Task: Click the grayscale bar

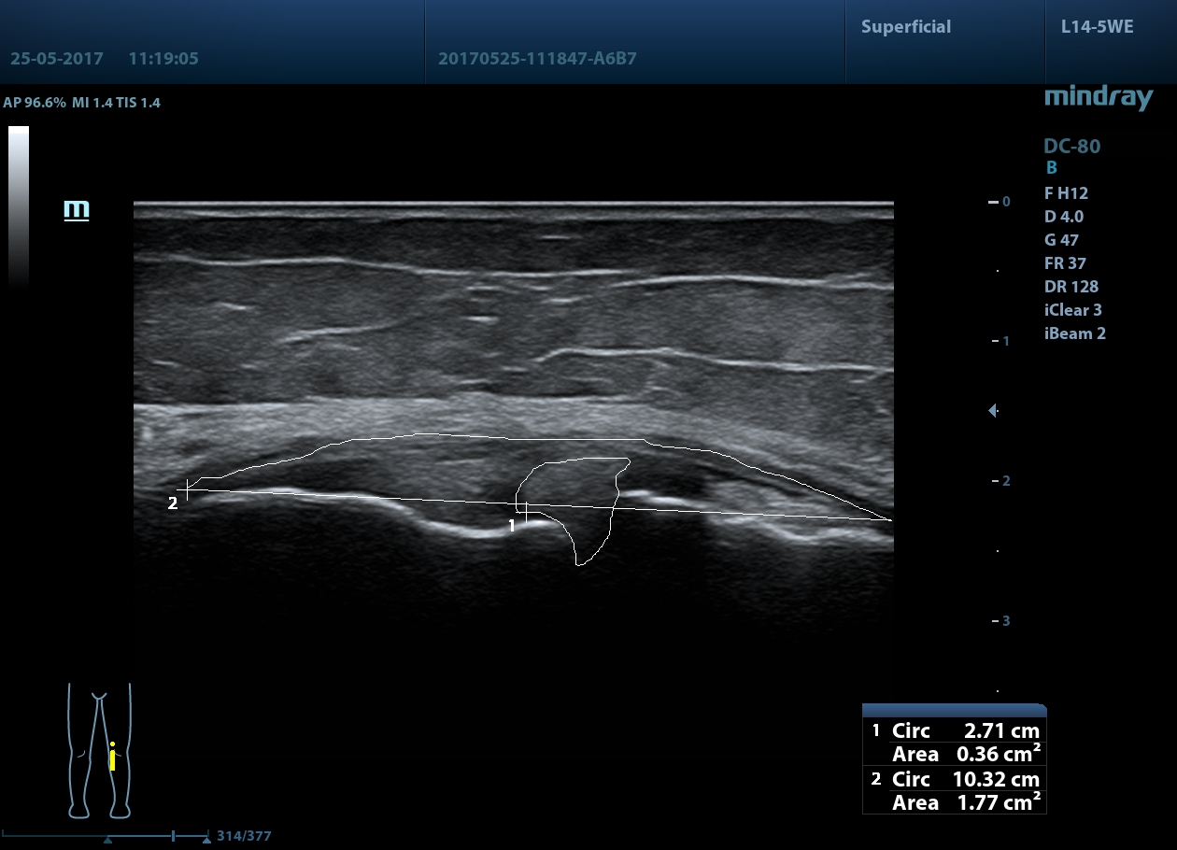Action: click(19, 204)
